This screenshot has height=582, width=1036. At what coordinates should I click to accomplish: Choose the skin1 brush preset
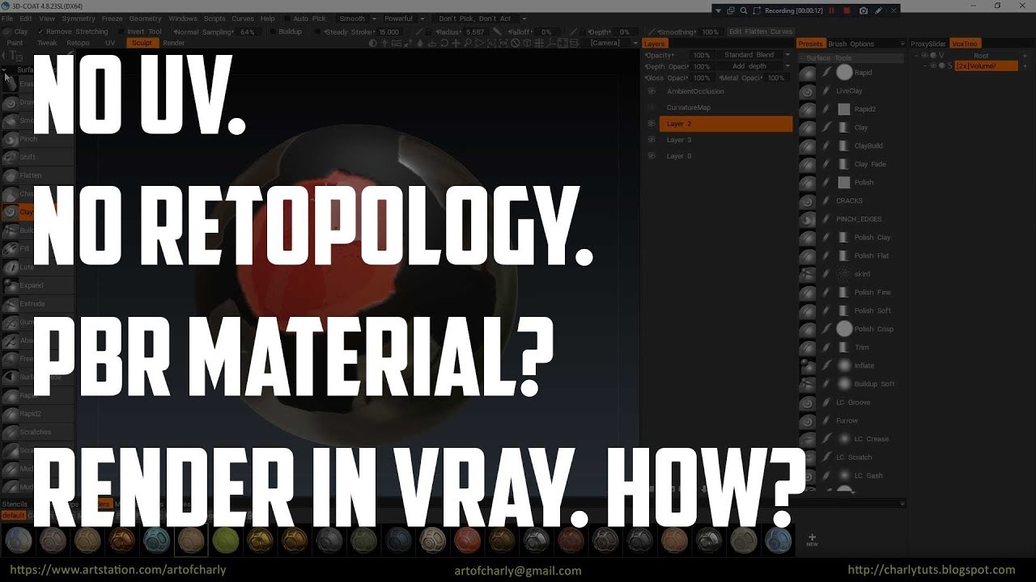pyautogui.click(x=862, y=274)
